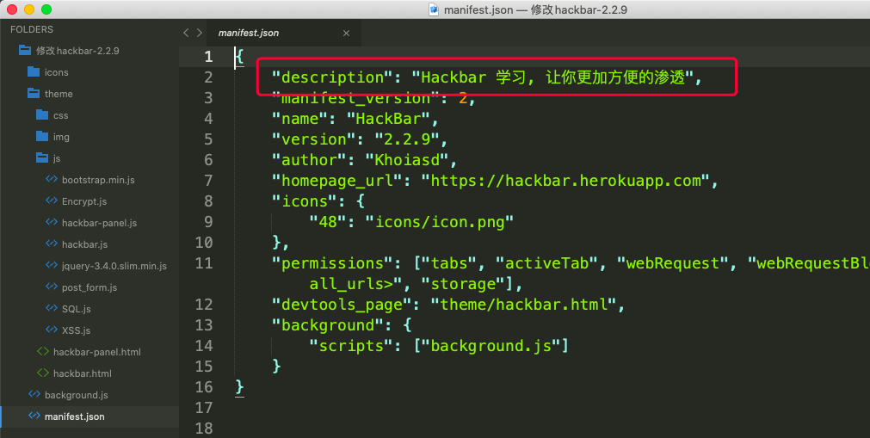This screenshot has width=870, height=438.
Task: Click the "background.js" script string
Action: tap(491, 346)
